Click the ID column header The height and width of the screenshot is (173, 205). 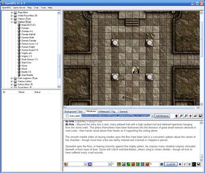coord(9,92)
